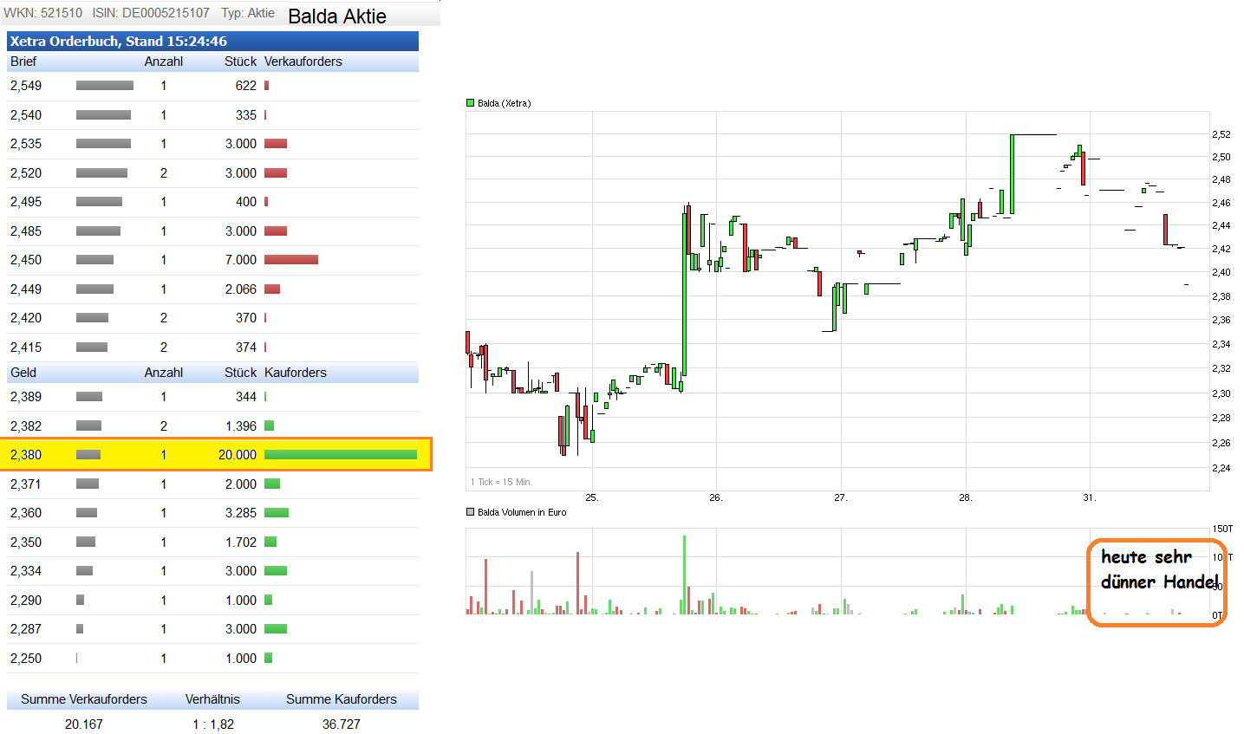This screenshot has height=734, width=1244.
Task: Click the Stück value 3.285
Action: coord(241,513)
